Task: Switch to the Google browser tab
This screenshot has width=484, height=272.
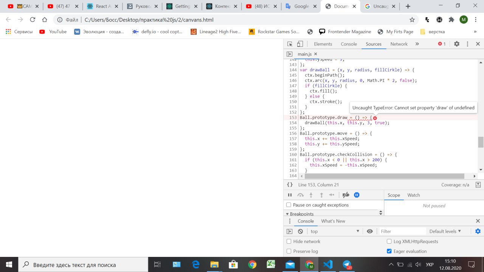Action: pyautogui.click(x=301, y=6)
